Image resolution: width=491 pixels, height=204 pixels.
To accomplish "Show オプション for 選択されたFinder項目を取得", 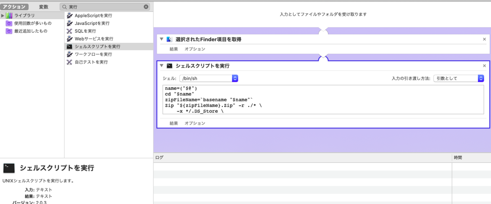I will coord(195,49).
